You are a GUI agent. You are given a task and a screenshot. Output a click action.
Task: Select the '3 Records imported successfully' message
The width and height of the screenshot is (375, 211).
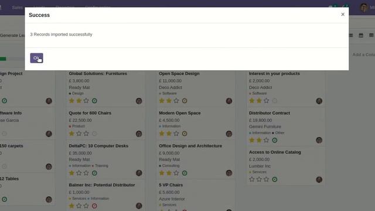[x=61, y=35]
